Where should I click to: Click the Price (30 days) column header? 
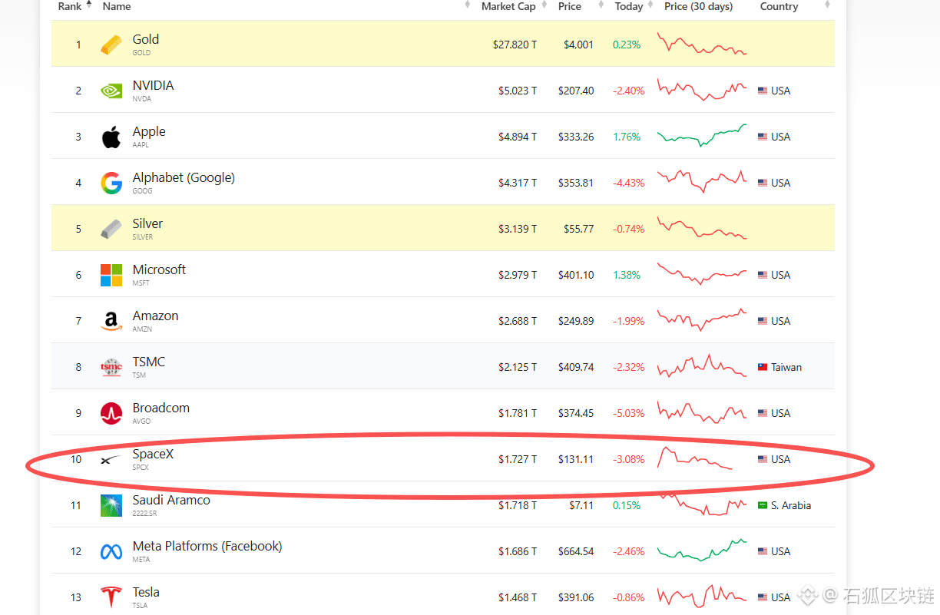coord(699,6)
